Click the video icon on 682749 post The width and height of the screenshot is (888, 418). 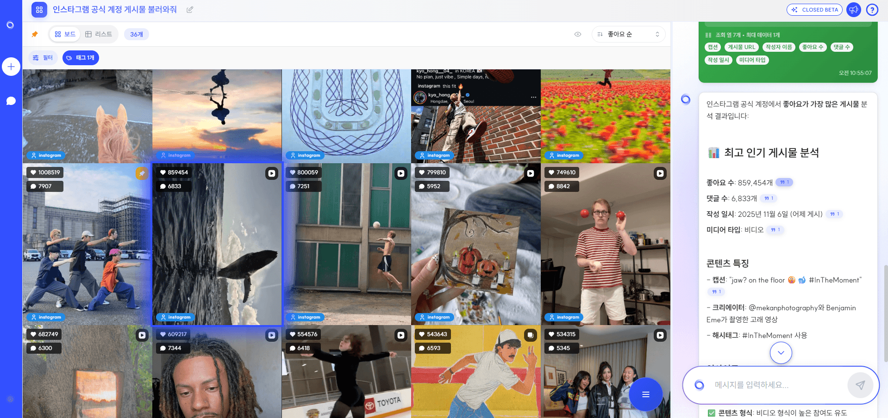pyautogui.click(x=142, y=335)
